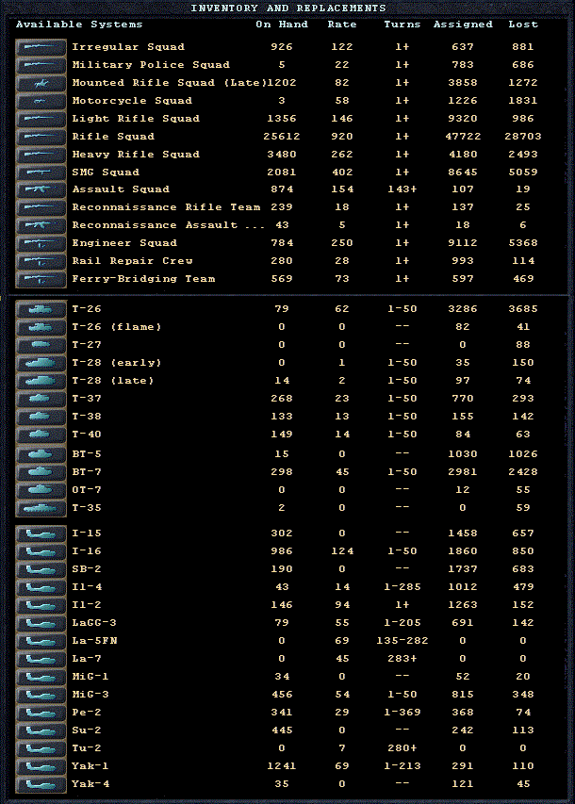This screenshot has width=575, height=804.
Task: Select the Pe-2 aircraft icon
Action: coord(41,713)
